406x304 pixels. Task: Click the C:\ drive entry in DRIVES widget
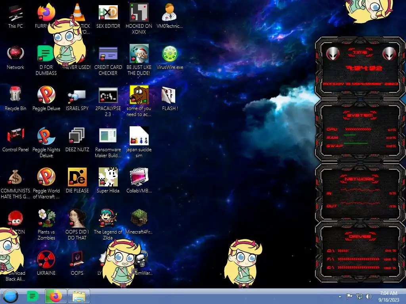pyautogui.click(x=362, y=251)
